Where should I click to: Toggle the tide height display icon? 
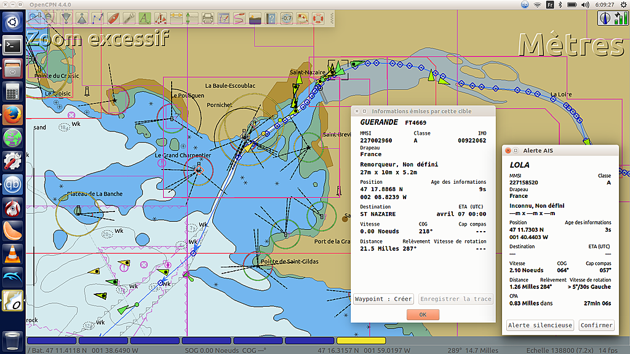coord(192,18)
